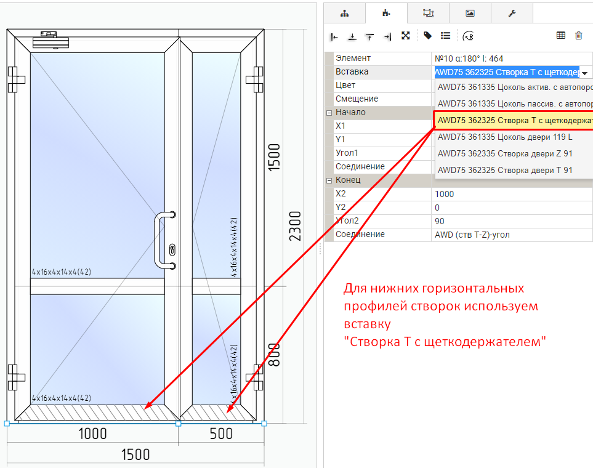This screenshot has width=593, height=468.
Task: Click the 1000 width dimension
Action: (92, 434)
